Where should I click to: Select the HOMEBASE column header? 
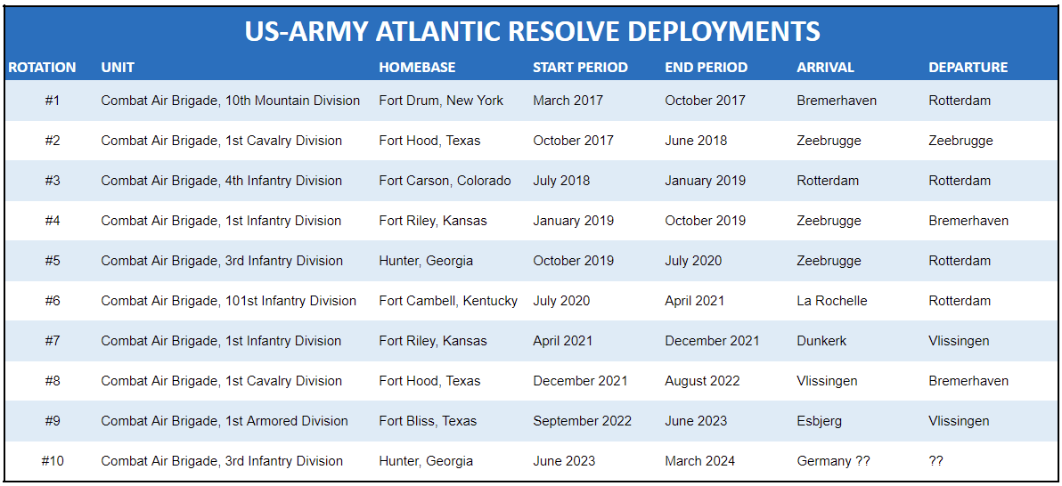click(x=417, y=68)
